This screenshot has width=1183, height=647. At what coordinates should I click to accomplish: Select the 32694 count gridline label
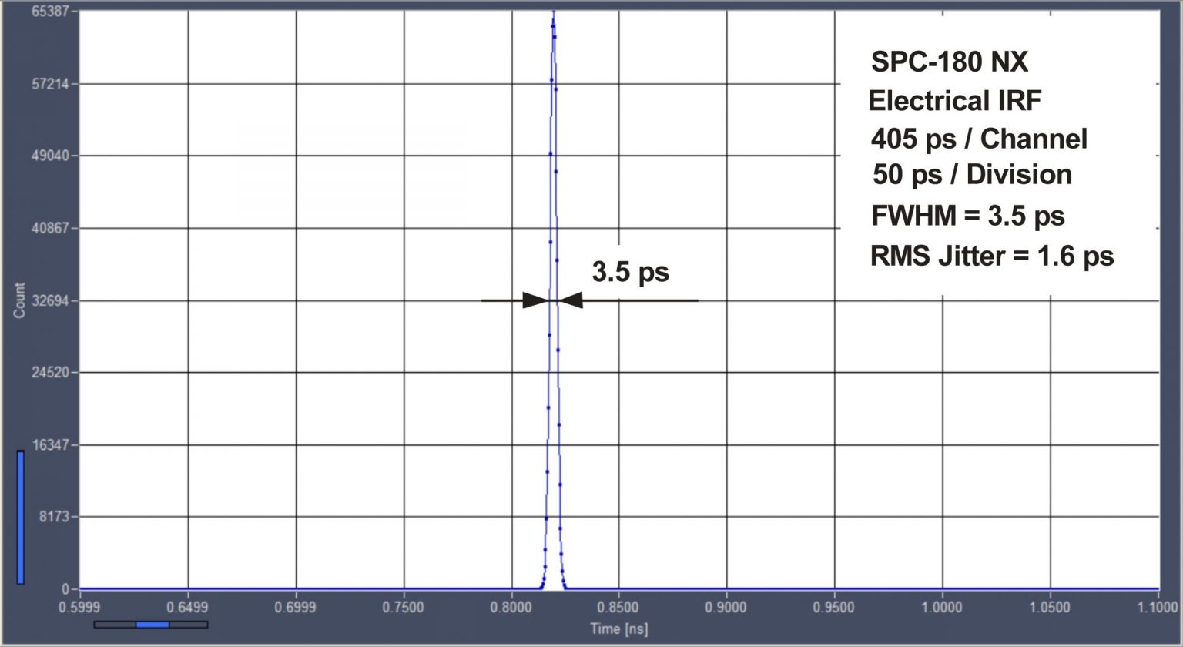51,300
